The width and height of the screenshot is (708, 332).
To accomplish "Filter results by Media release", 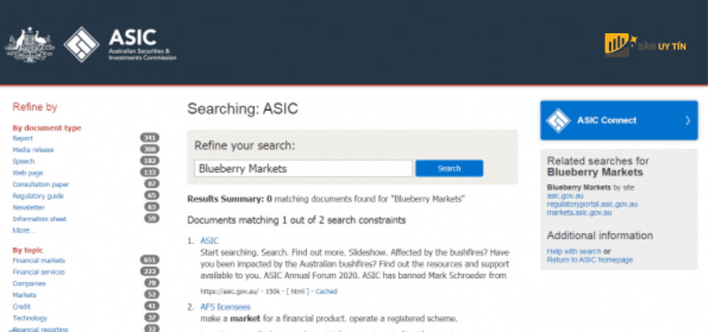I will click(x=33, y=150).
